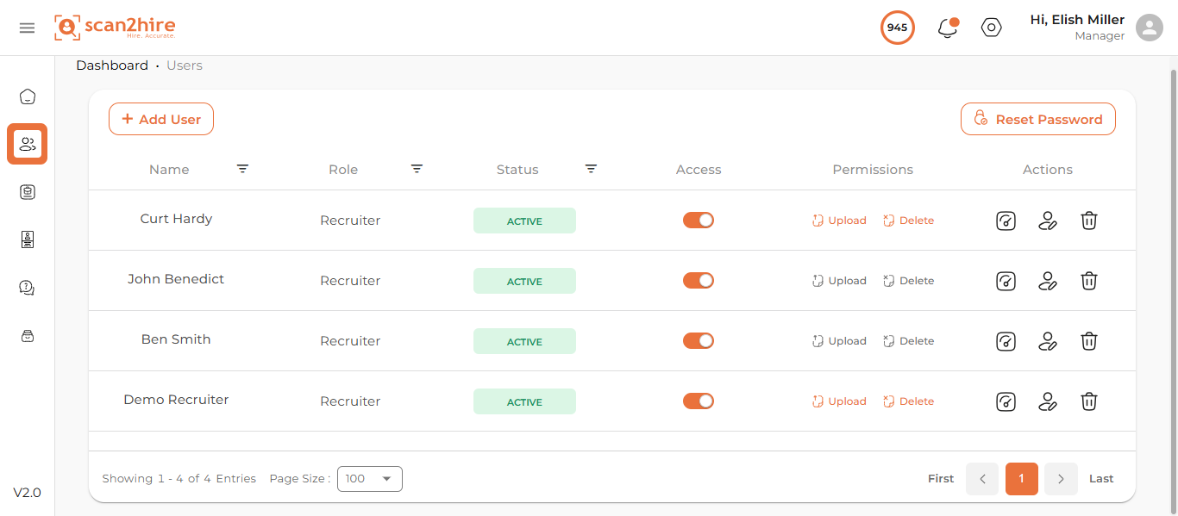The width and height of the screenshot is (1178, 516).
Task: Open the Page Size dropdown
Action: pos(369,479)
